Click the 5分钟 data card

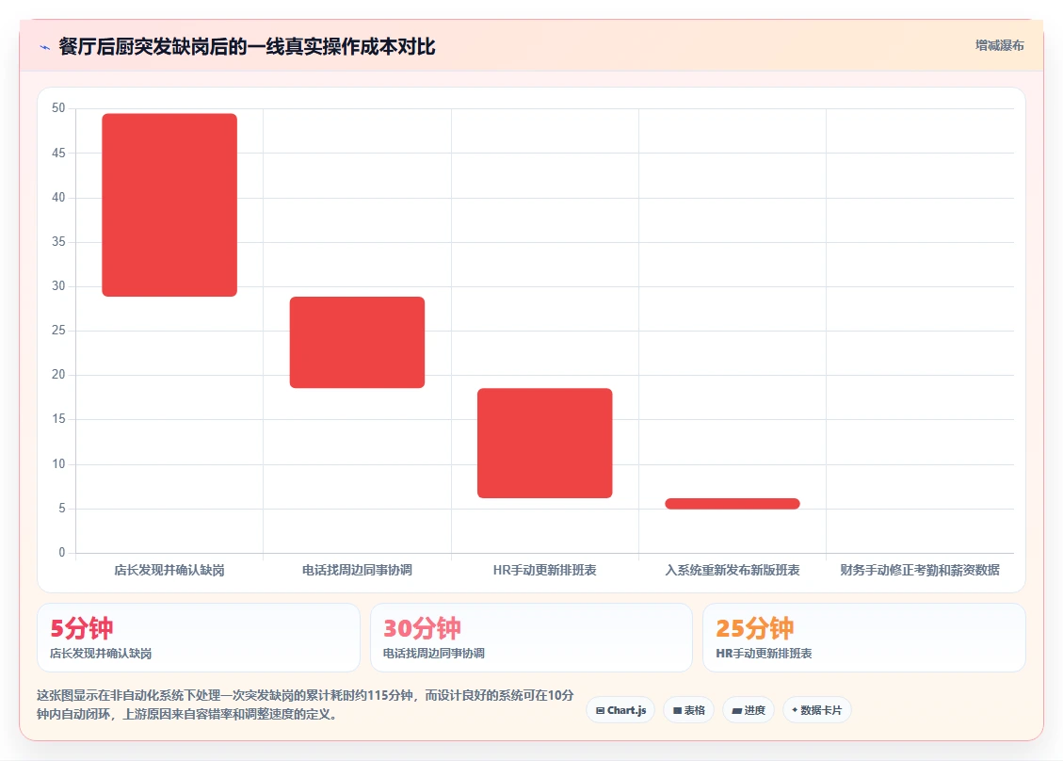[199, 638]
